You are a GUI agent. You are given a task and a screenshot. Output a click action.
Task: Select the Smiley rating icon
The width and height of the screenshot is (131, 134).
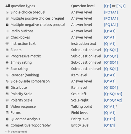[x=7, y=62]
